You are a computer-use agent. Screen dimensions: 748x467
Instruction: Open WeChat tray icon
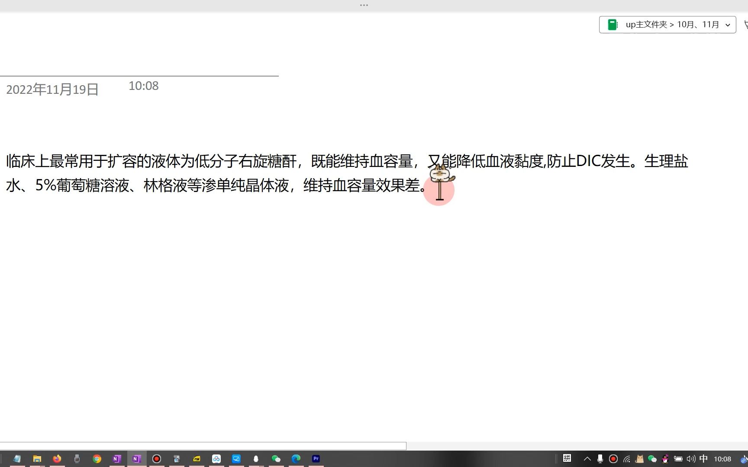click(x=652, y=459)
